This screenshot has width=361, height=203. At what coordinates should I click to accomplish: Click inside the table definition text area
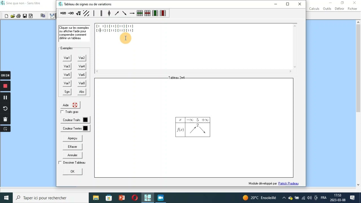(194, 47)
